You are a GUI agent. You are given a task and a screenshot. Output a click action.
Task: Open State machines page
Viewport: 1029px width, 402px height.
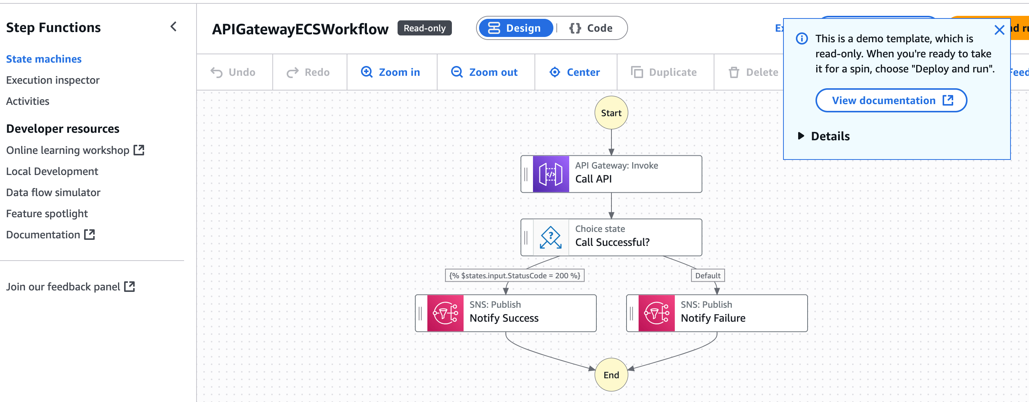(44, 59)
